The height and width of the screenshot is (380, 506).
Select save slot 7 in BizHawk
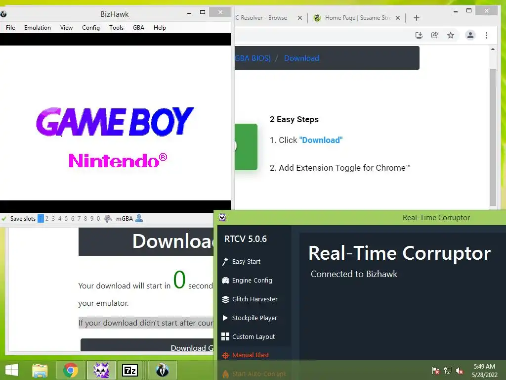point(79,218)
